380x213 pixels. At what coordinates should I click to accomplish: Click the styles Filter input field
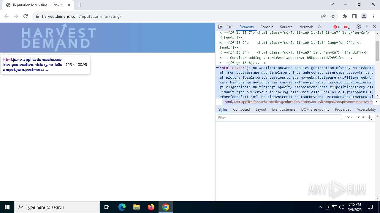point(279,117)
